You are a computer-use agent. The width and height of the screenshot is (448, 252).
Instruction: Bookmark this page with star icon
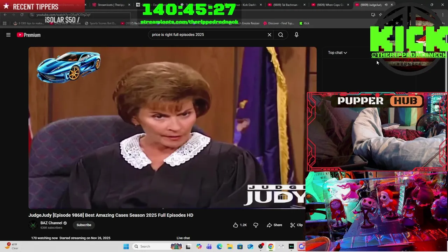point(380,15)
